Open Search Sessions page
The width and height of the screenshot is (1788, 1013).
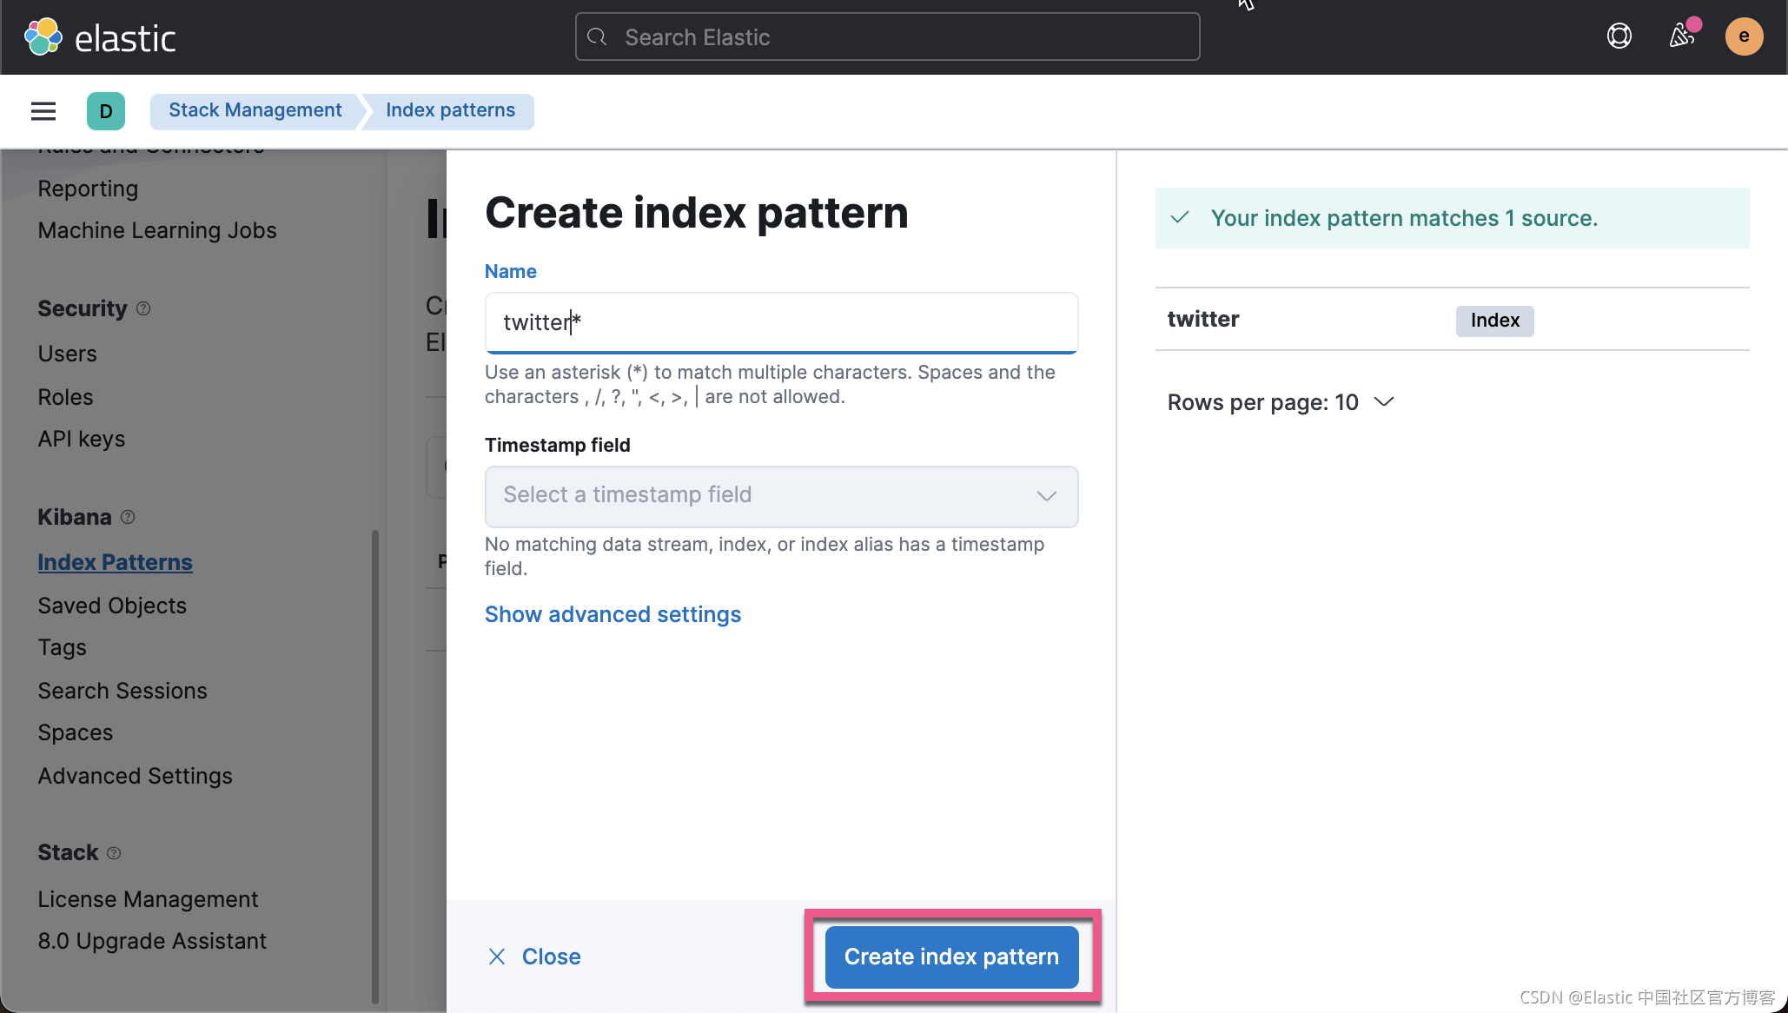[123, 691]
